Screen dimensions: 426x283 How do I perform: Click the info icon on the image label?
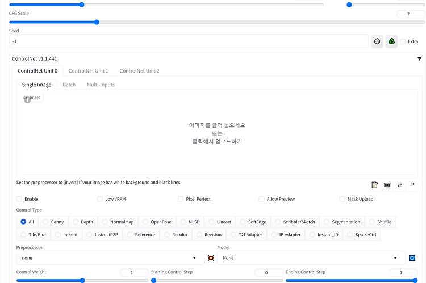(27, 100)
